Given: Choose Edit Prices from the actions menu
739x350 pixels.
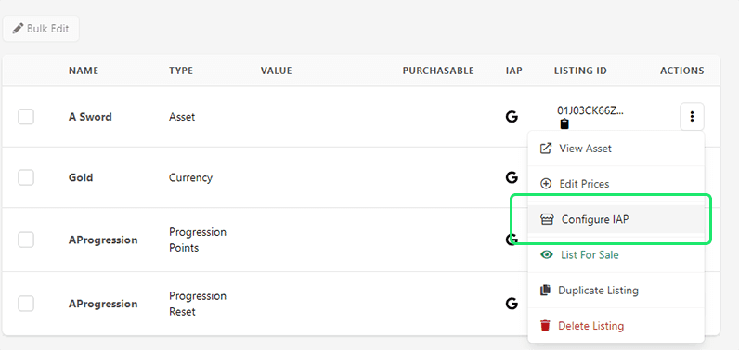Looking at the screenshot, I should 616,184.
